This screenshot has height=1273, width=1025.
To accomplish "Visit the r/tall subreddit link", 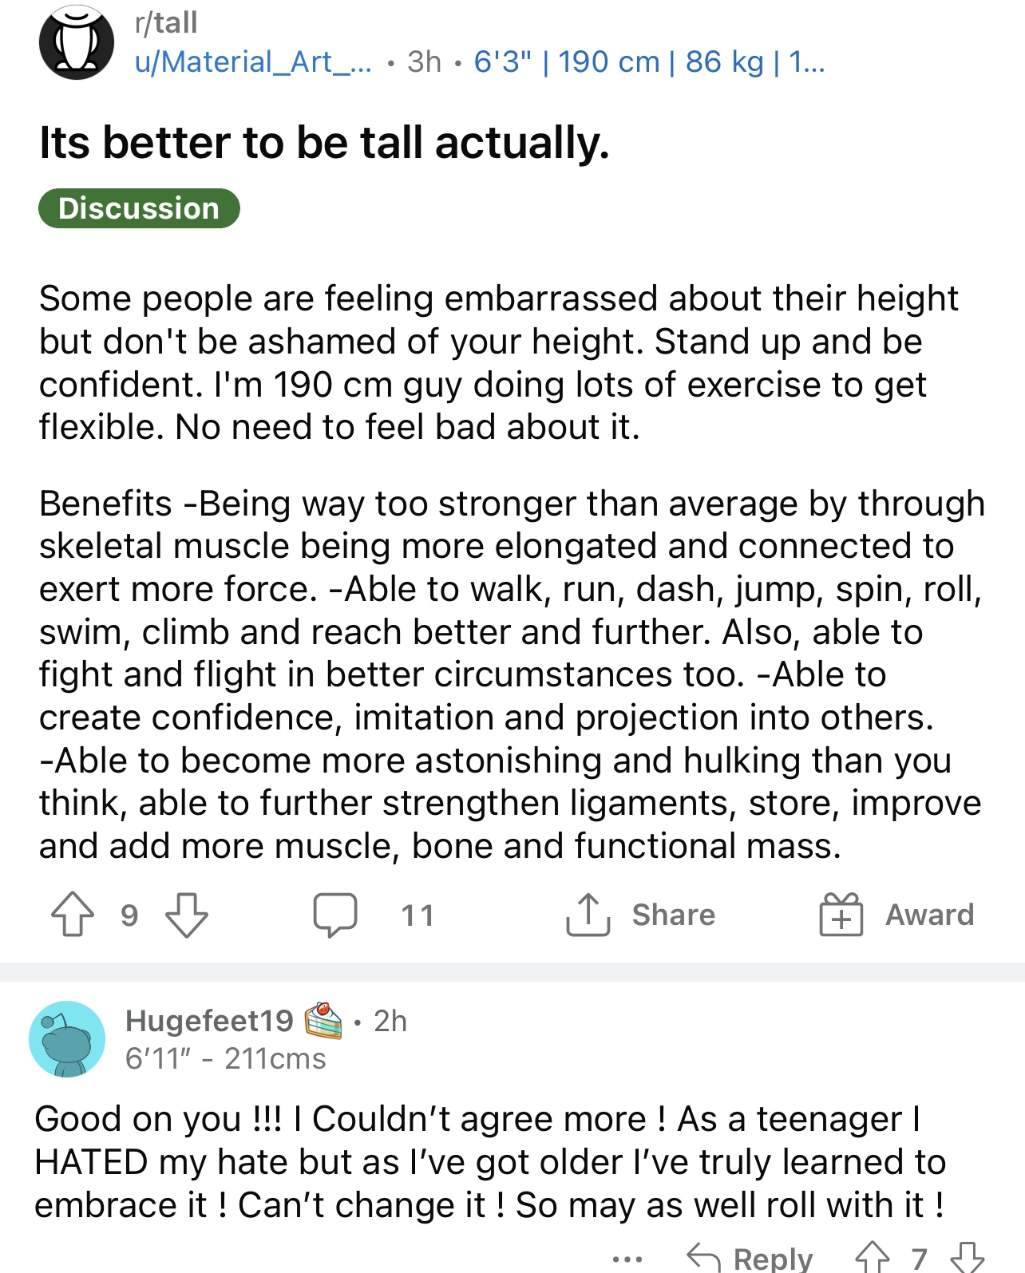I will 166,22.
